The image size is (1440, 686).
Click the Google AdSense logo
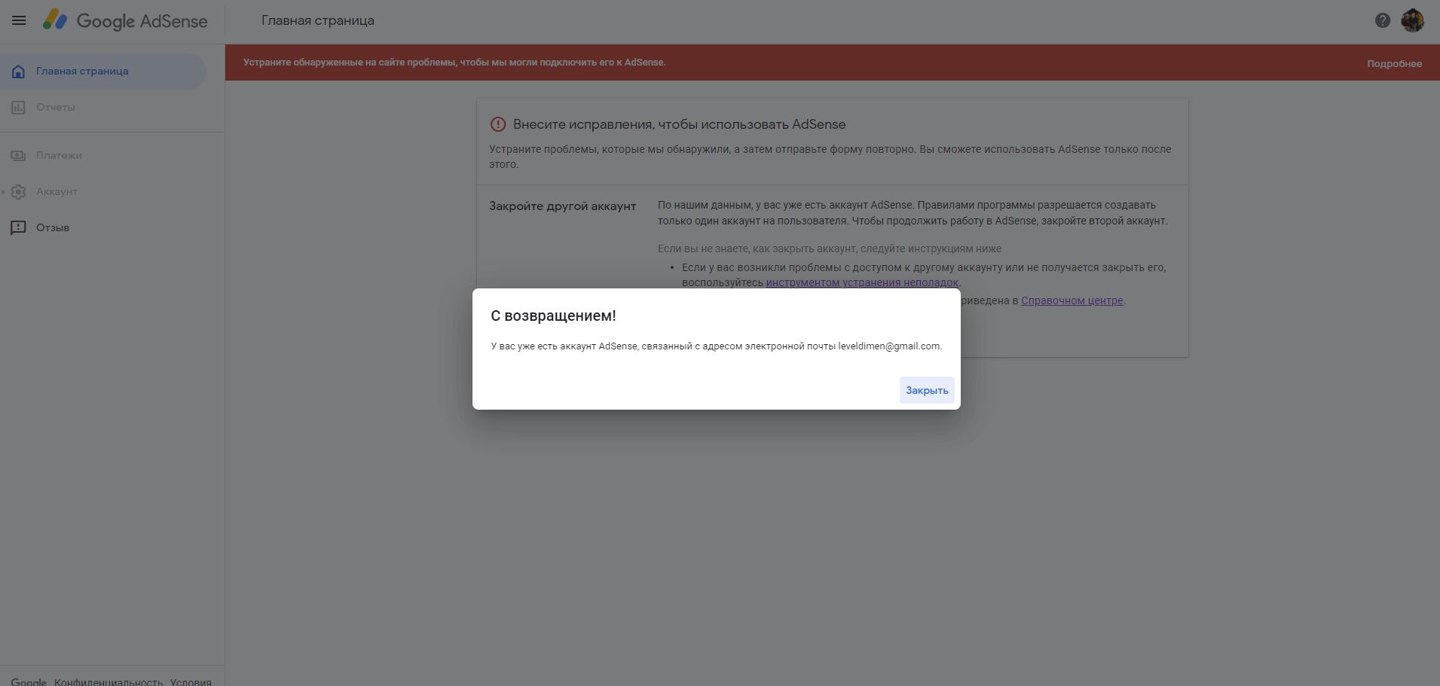click(x=125, y=20)
